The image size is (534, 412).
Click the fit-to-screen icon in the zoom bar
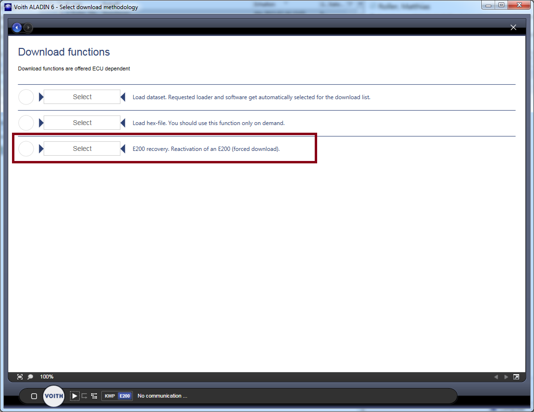pos(20,377)
